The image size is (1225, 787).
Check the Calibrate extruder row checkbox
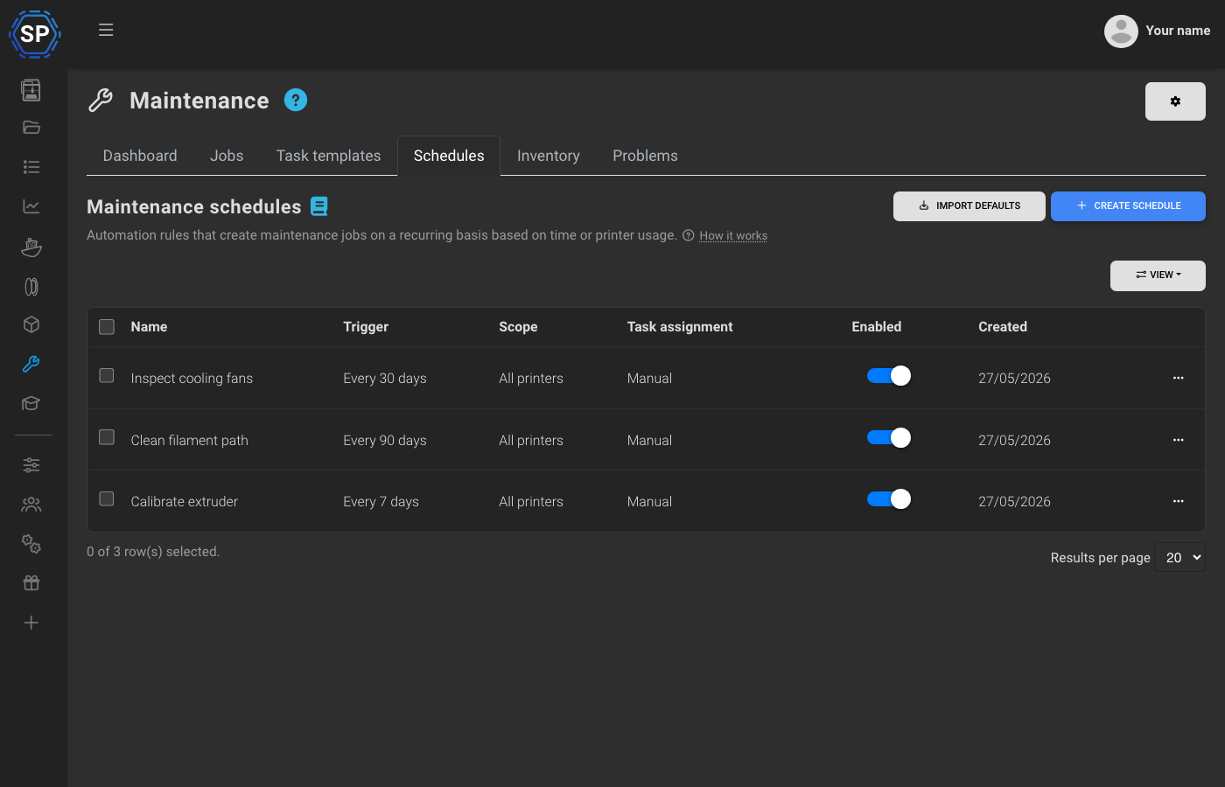click(107, 499)
